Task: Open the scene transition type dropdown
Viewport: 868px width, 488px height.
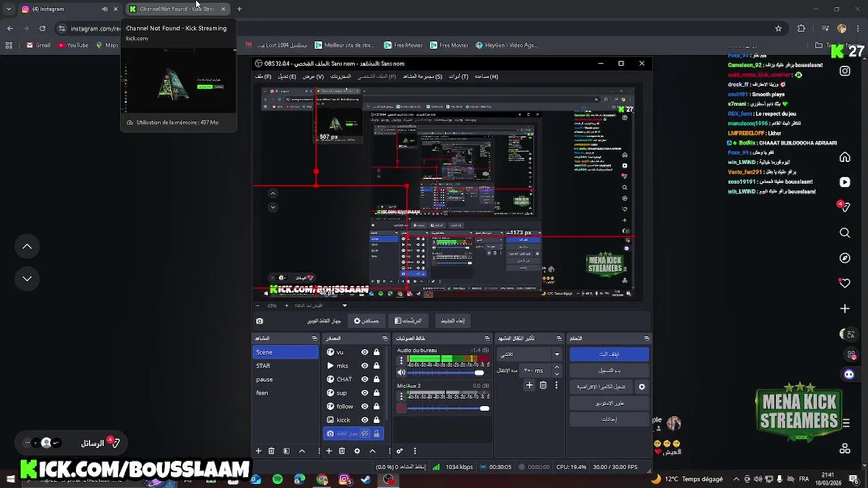Action: pos(529,354)
